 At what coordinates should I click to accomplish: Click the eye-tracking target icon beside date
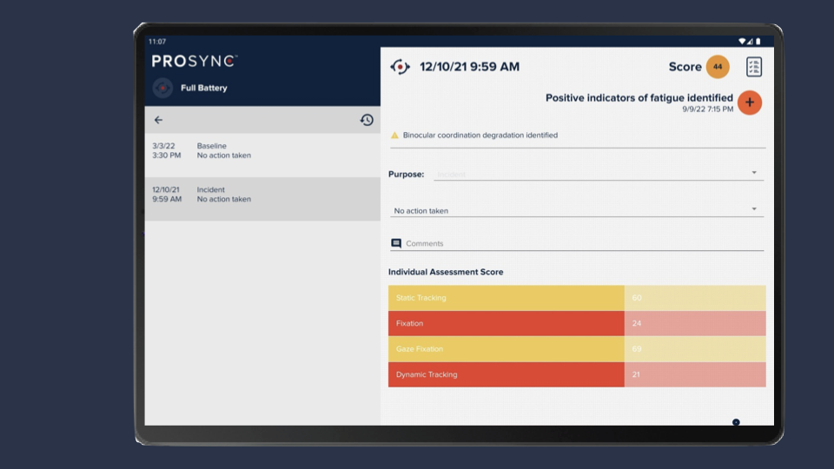point(400,67)
